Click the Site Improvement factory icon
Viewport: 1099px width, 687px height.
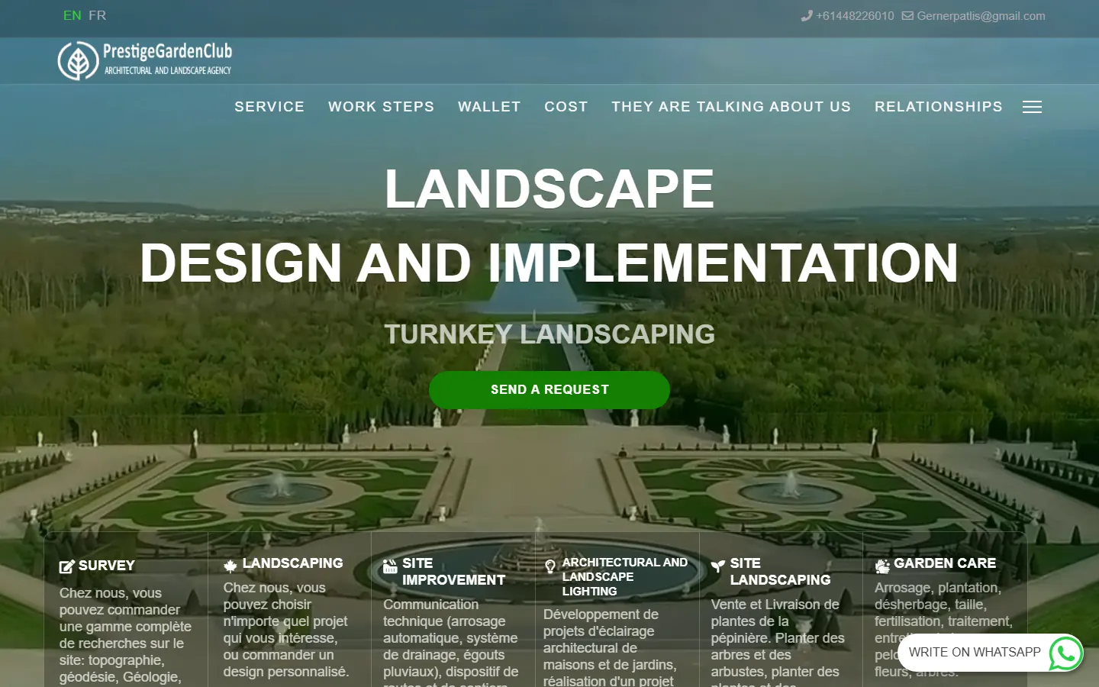tap(390, 566)
